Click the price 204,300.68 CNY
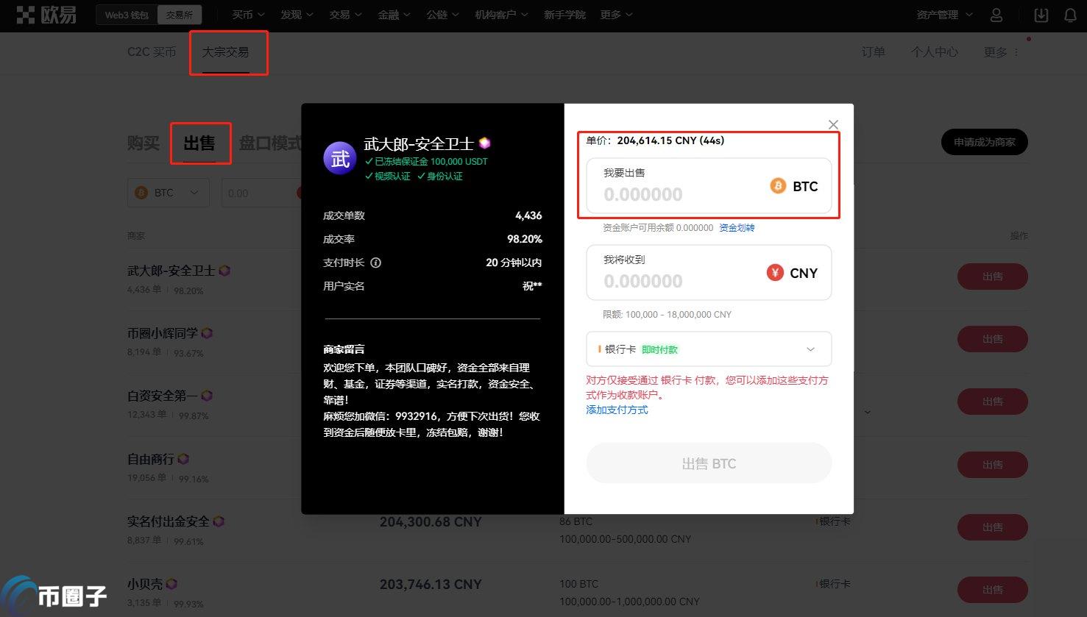 click(431, 521)
